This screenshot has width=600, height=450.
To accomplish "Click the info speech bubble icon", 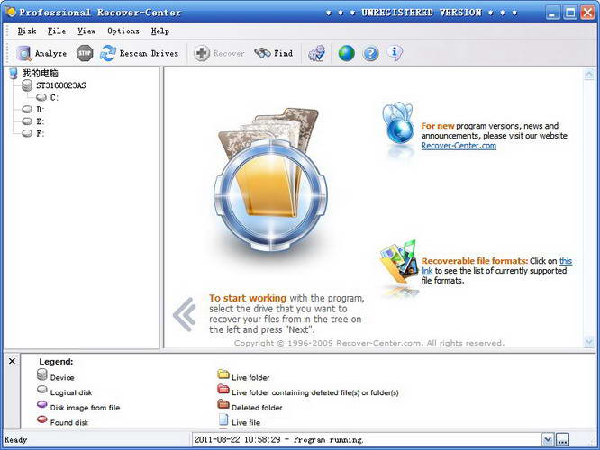I will 395,53.
